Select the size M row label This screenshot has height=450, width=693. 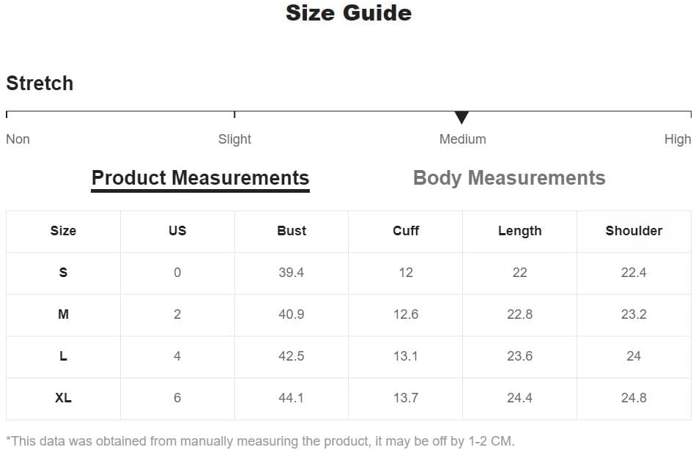coord(63,314)
